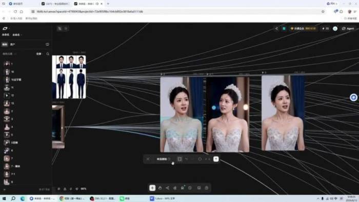The height and width of the screenshot is (202, 359).
Task: Toggle the sidebar layout icon beside the panel tabs
Action: tap(47, 45)
